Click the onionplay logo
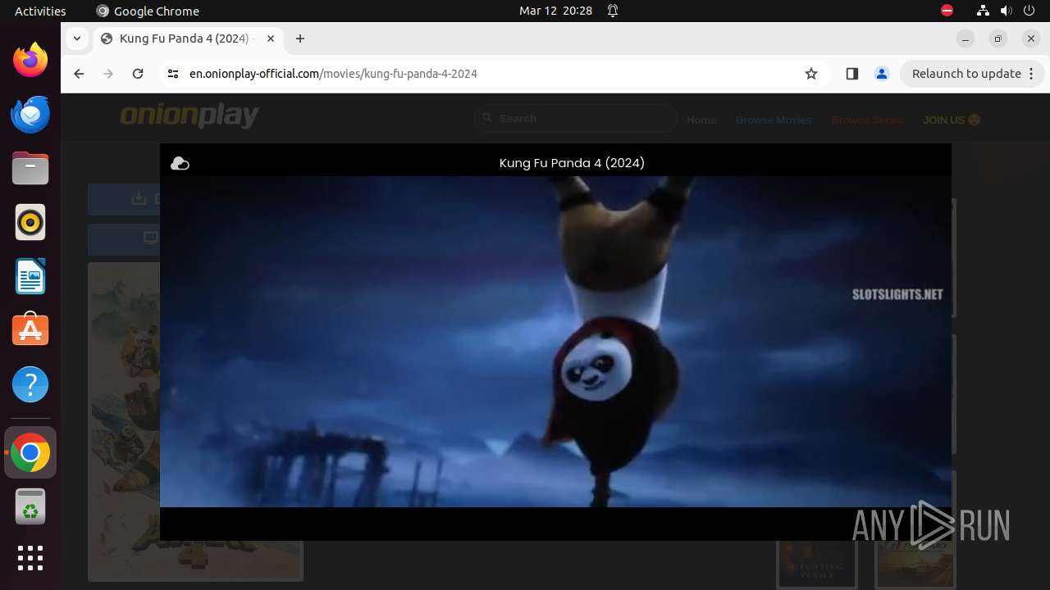This screenshot has width=1050, height=590. pyautogui.click(x=189, y=116)
